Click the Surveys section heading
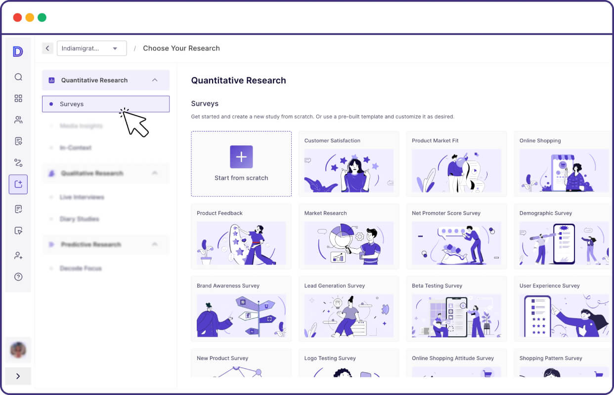Viewport: 614px width, 395px height. [205, 104]
